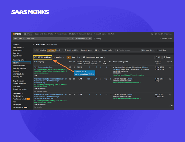Click the search magnifier icon beside Subdomains
Screen dimensions: 185x142
(90, 39)
